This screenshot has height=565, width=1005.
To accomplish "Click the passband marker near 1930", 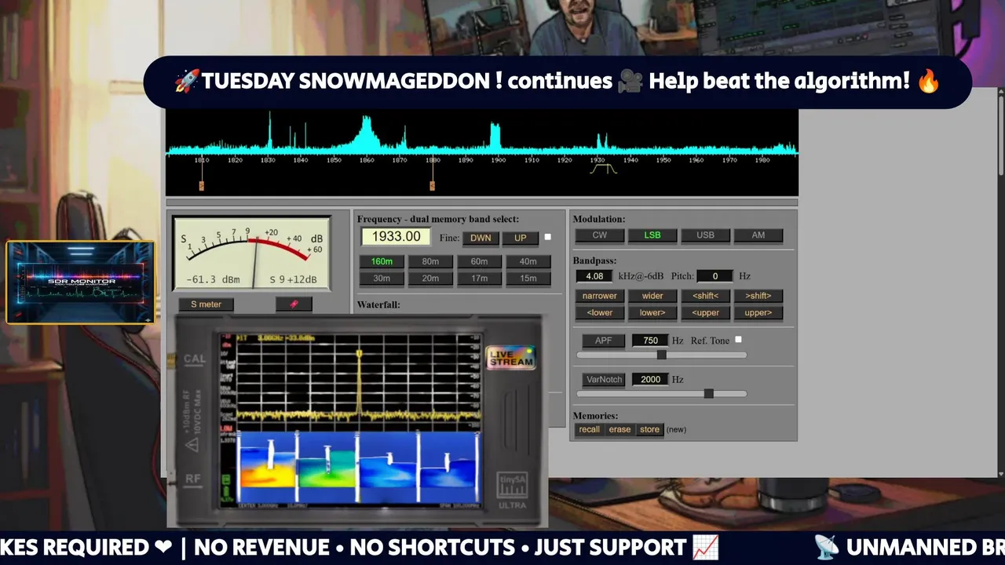I will [x=603, y=169].
